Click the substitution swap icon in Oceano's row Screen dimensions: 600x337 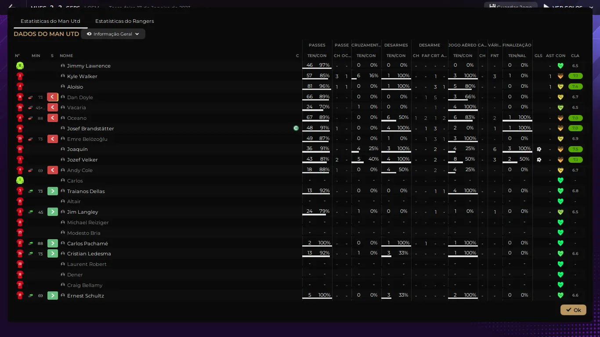31,118
